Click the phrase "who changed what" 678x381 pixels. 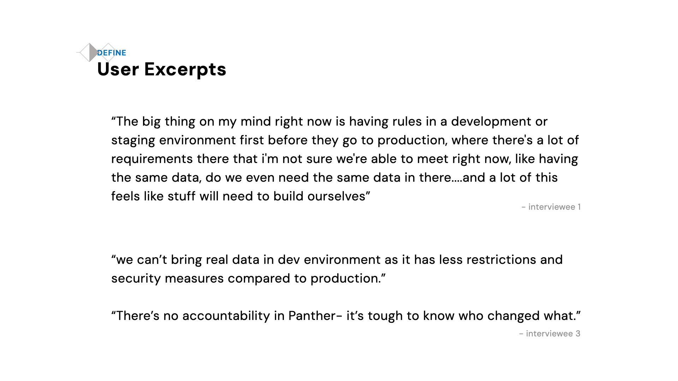[519, 316]
